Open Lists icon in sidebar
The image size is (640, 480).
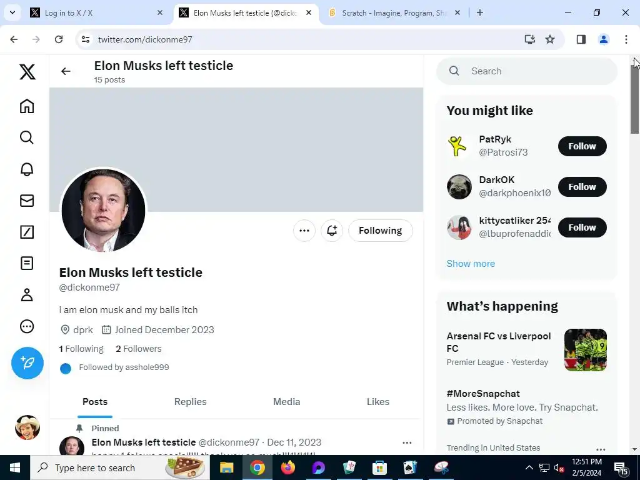click(x=27, y=263)
